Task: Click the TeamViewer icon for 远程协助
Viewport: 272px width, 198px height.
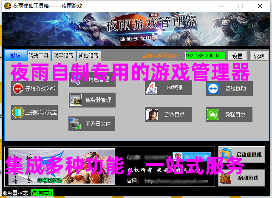Action: [x=212, y=89]
